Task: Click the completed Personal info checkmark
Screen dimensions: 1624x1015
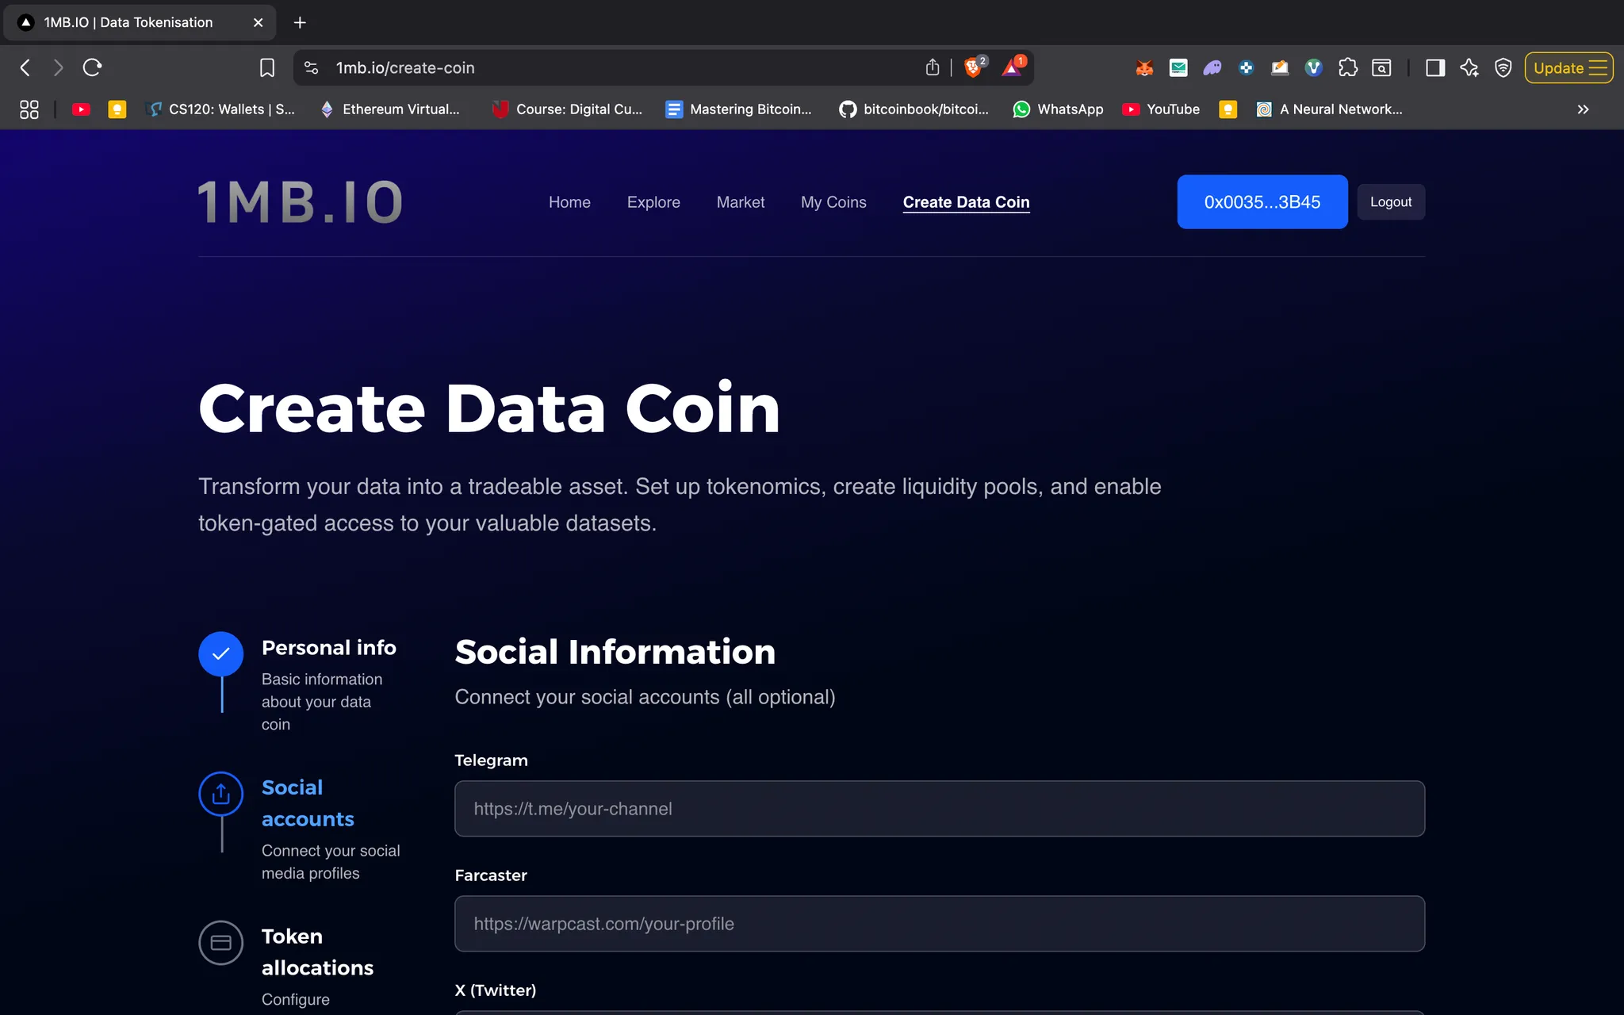Action: tap(220, 653)
